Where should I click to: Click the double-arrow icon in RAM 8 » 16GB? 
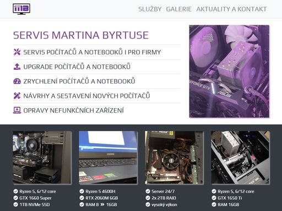coord(102,204)
